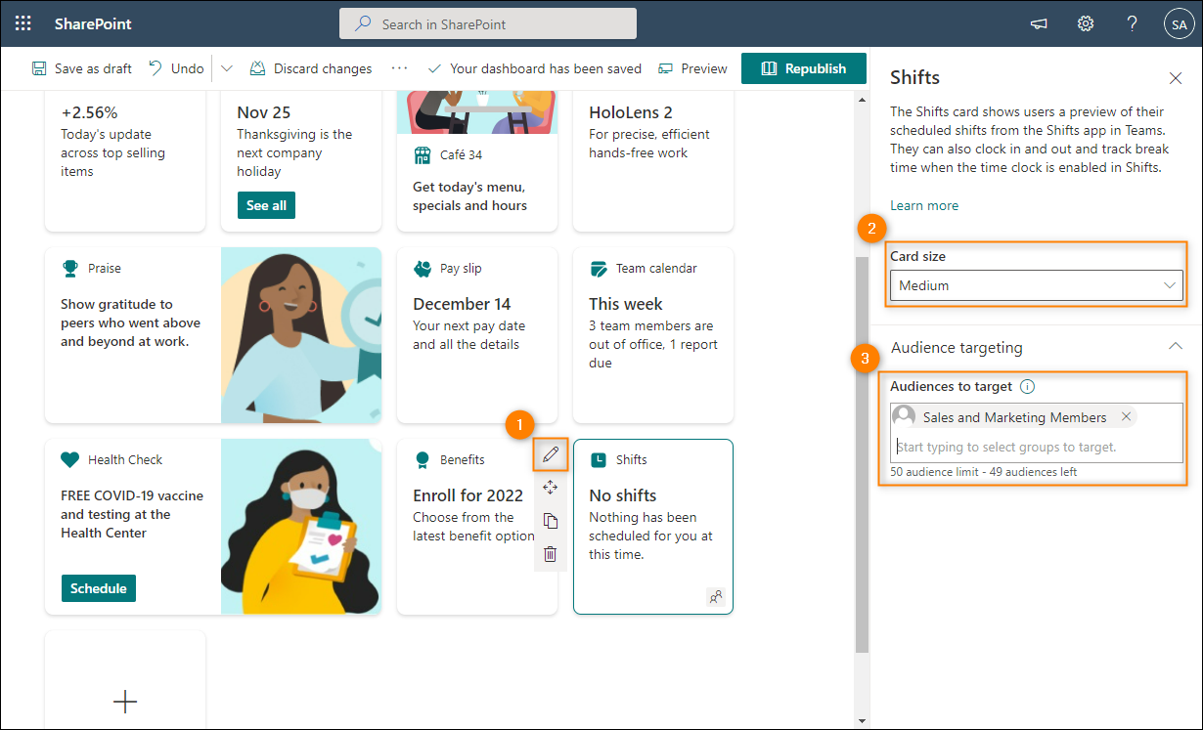1203x730 pixels.
Task: Add a new card with plus tile
Action: pyautogui.click(x=125, y=701)
